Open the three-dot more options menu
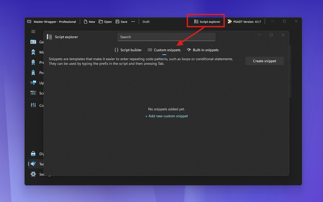The height and width of the screenshot is (202, 323). (133, 22)
